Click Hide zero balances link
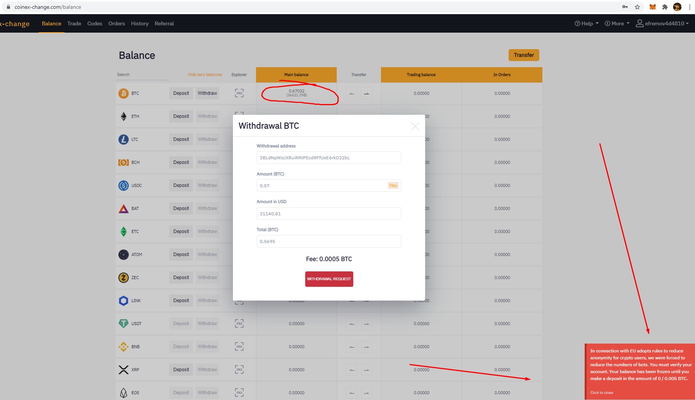 click(205, 74)
